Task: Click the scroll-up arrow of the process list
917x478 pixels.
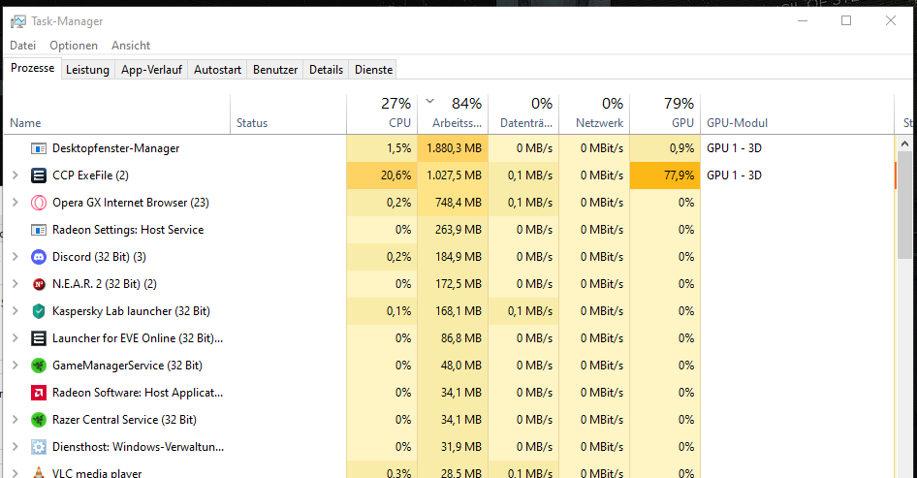Action: pos(904,143)
